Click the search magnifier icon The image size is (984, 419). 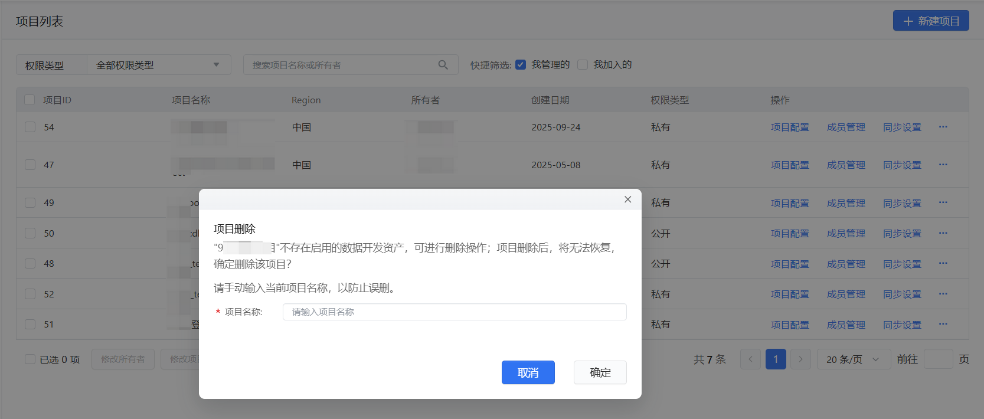(x=443, y=65)
